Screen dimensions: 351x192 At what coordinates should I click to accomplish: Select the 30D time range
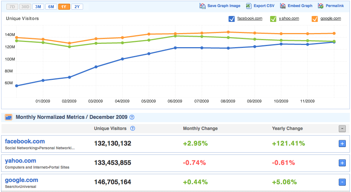pyautogui.click(x=25, y=7)
